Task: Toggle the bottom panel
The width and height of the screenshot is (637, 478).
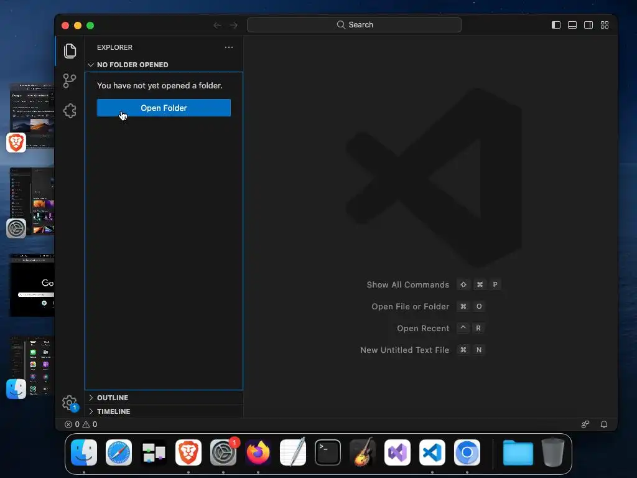Action: tap(572, 25)
